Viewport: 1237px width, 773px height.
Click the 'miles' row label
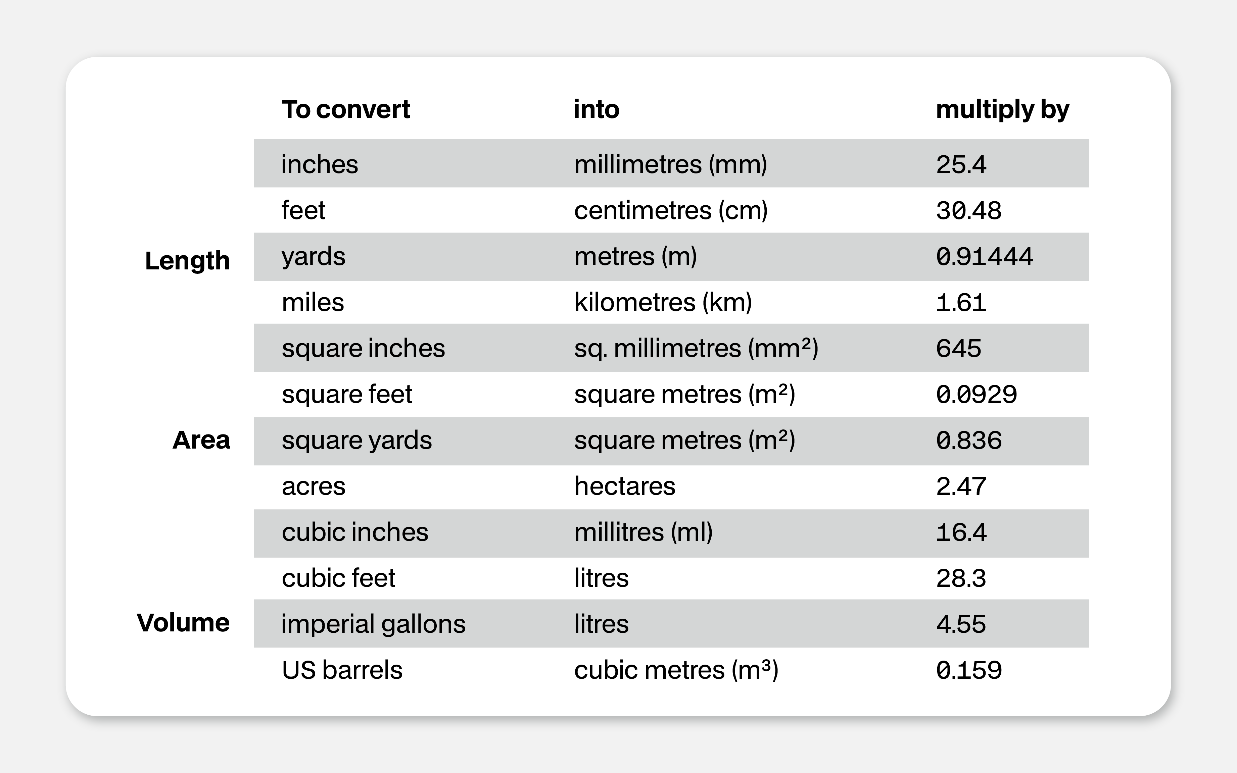tap(313, 302)
